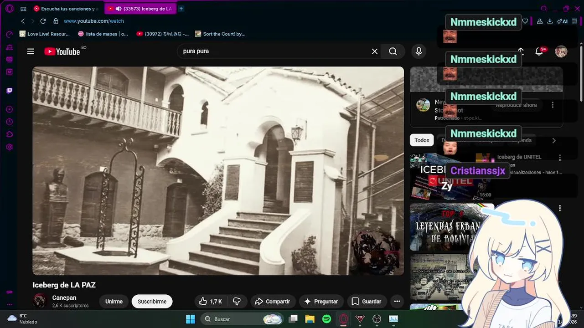Select the Iceberg de LA tab
The width and height of the screenshot is (584, 328).
[140, 9]
